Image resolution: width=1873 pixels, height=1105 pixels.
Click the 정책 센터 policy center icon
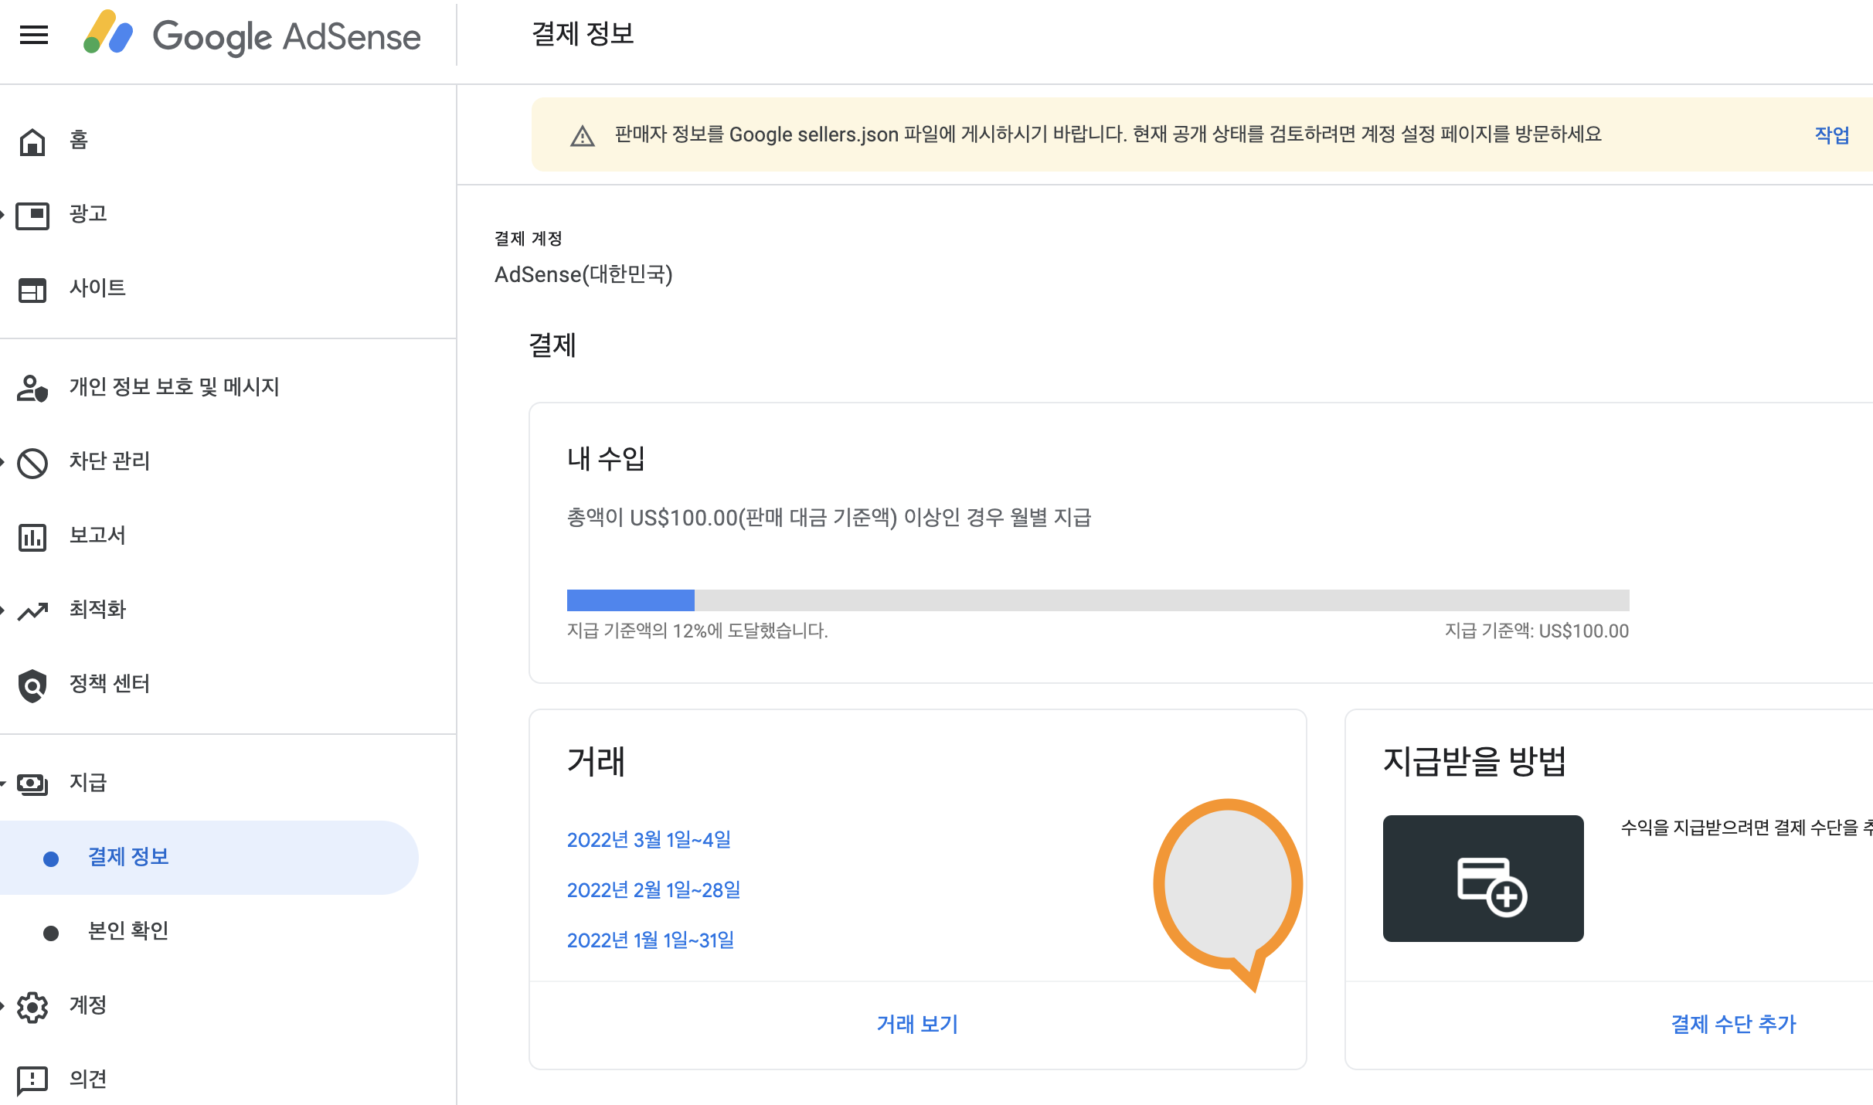click(32, 684)
